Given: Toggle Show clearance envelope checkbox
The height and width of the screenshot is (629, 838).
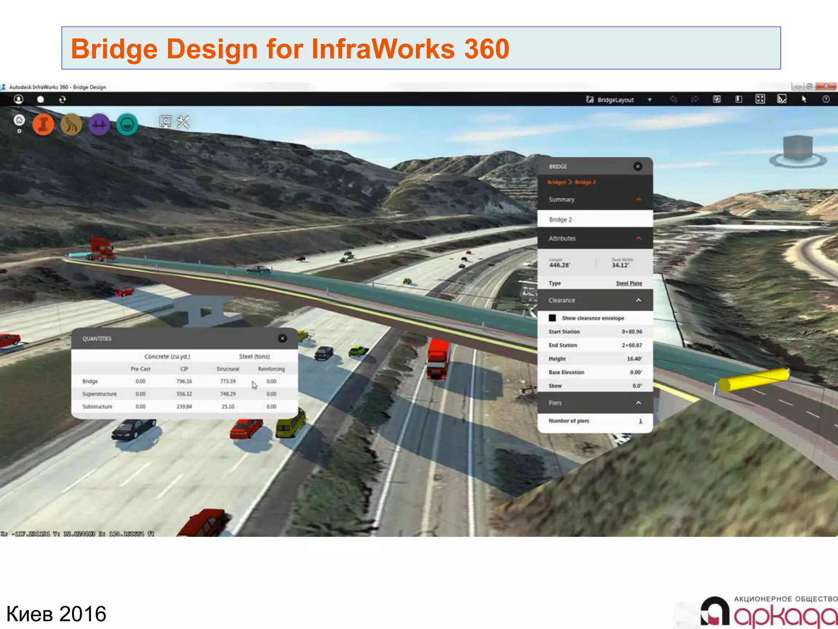Looking at the screenshot, I should point(552,318).
